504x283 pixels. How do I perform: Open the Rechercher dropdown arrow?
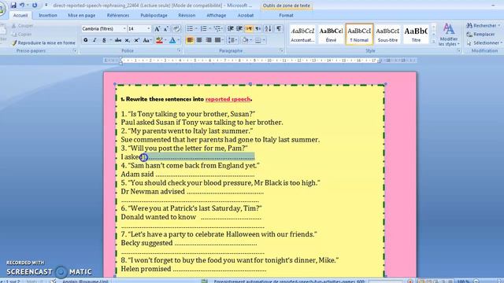pyautogui.click(x=499, y=26)
